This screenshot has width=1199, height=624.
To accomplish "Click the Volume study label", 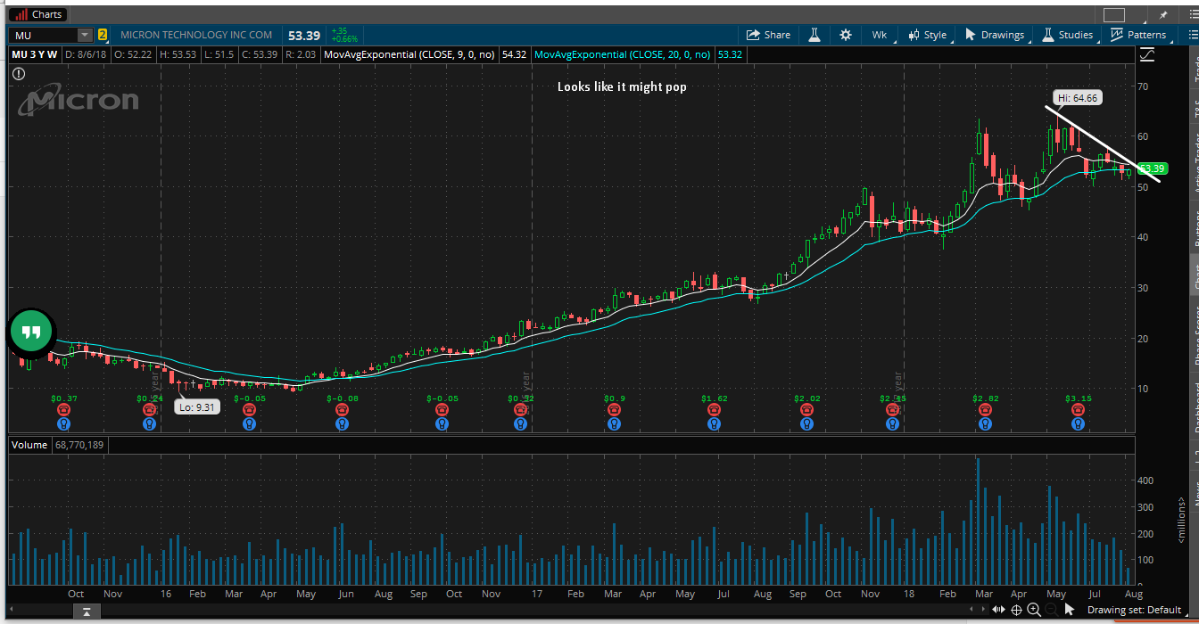I will point(29,444).
